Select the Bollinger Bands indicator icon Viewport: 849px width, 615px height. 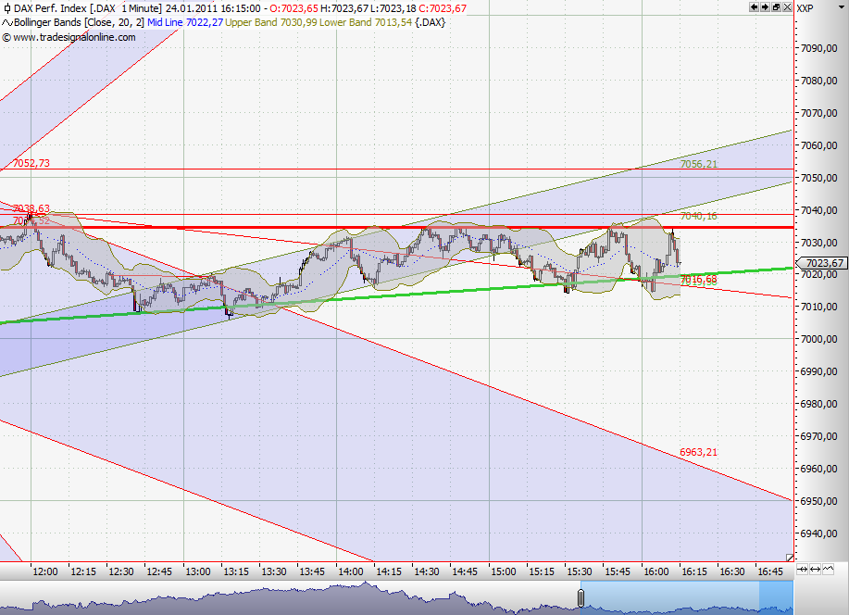pyautogui.click(x=7, y=21)
